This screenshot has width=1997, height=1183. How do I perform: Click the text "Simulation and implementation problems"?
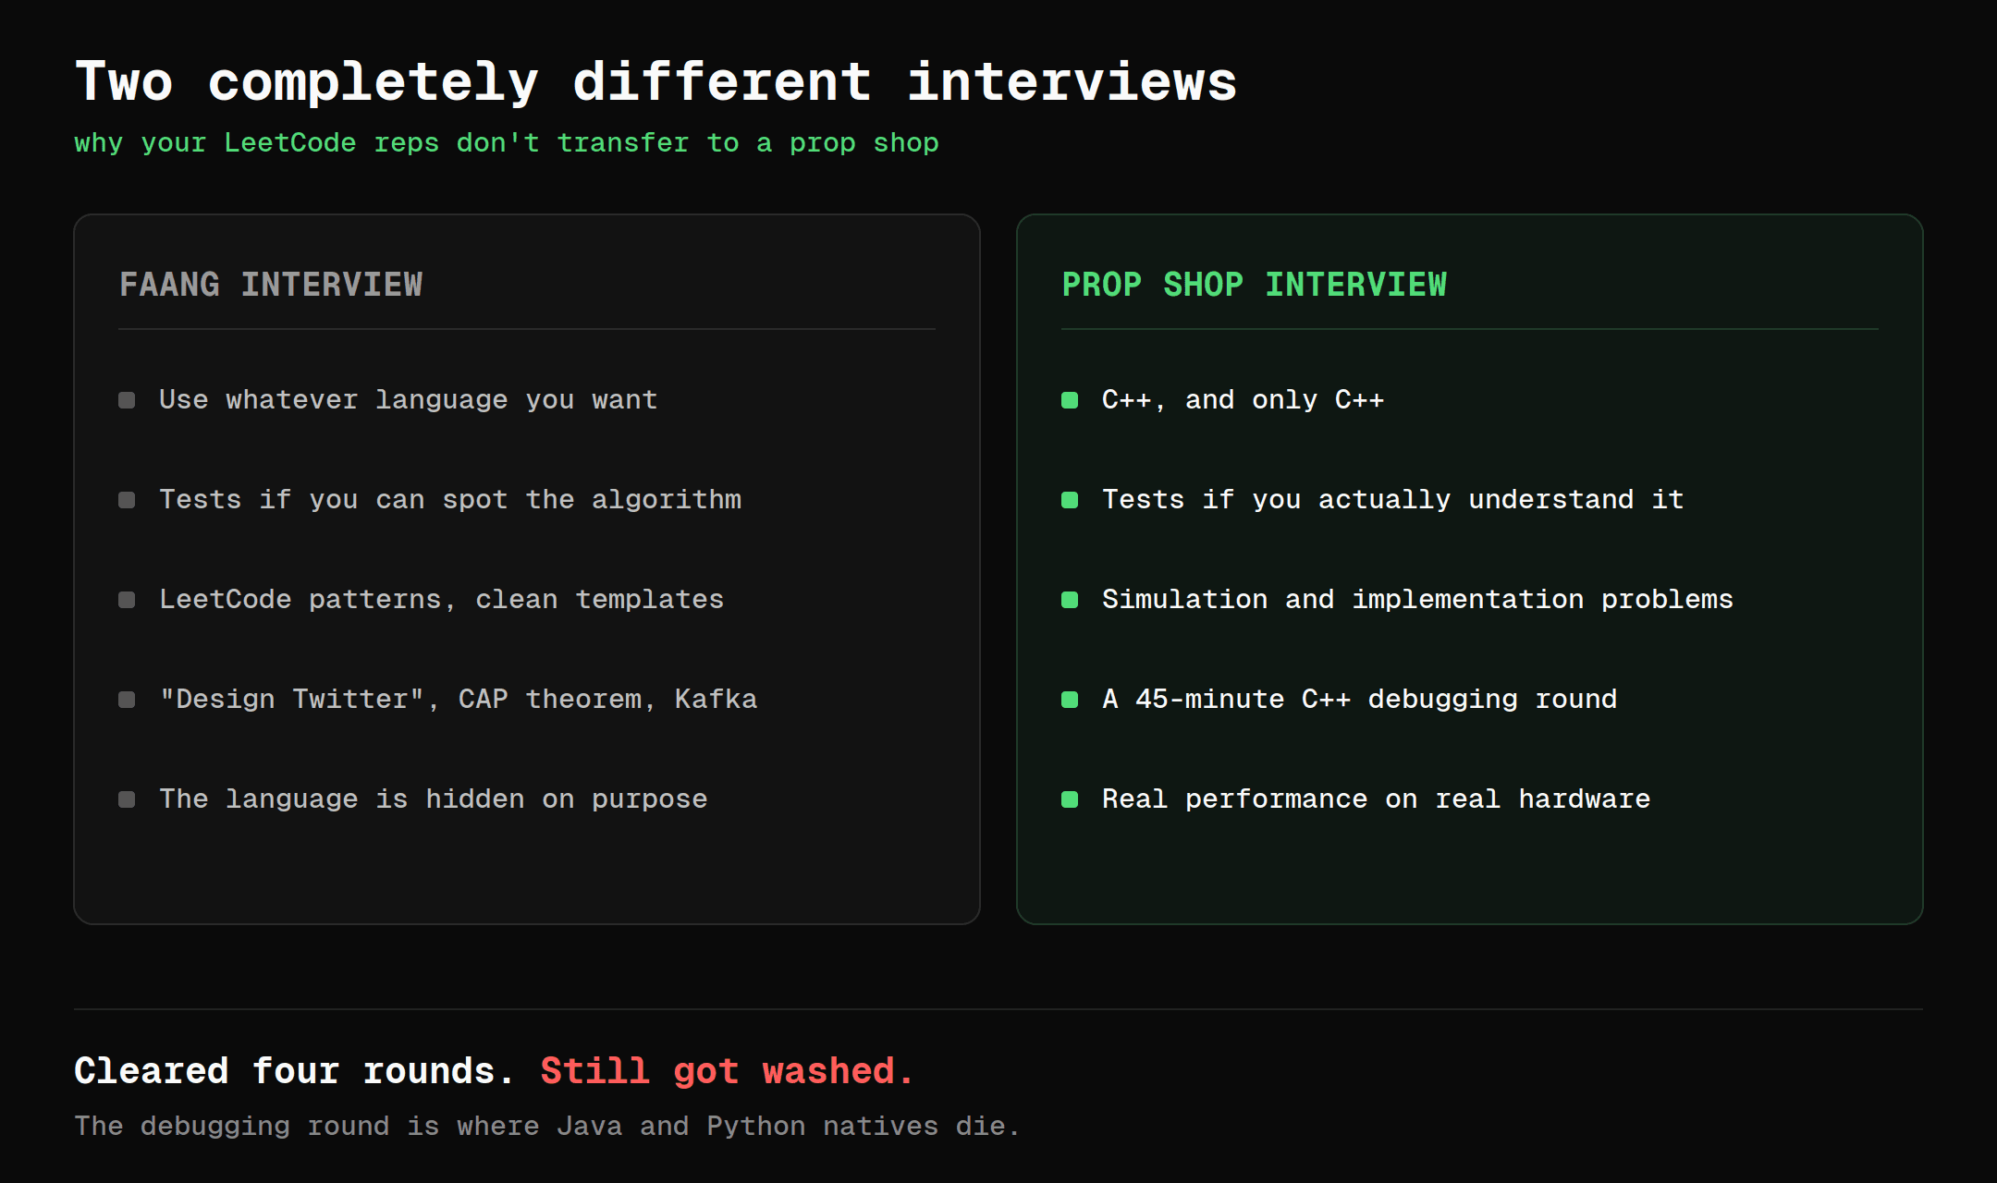1417,600
